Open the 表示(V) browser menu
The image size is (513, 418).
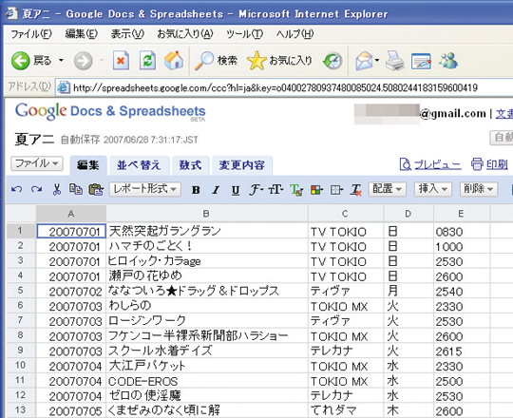pos(127,33)
